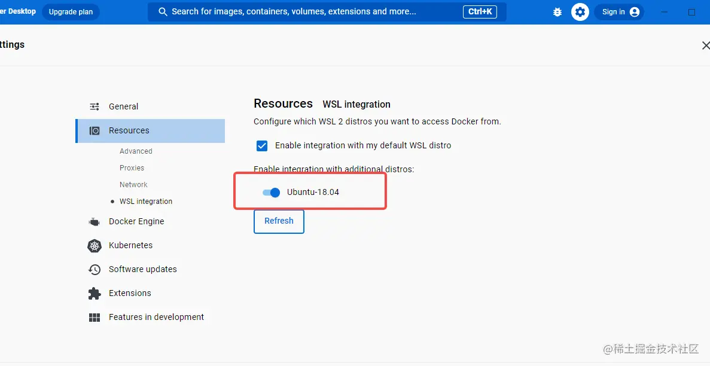Image resolution: width=710 pixels, height=366 pixels.
Task: Open settings via the gear icon
Action: [x=580, y=12]
